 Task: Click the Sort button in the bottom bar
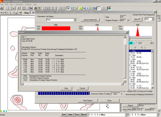[64, 114]
